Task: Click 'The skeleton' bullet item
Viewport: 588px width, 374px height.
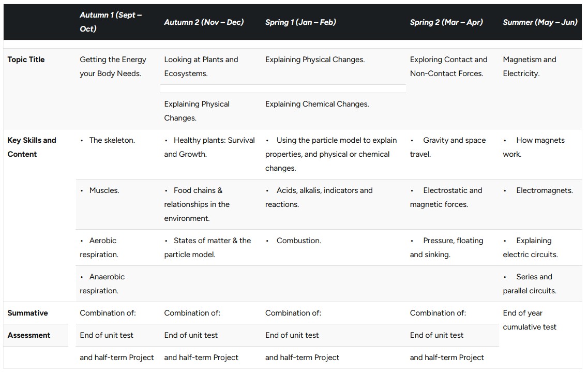Action: tap(107, 140)
